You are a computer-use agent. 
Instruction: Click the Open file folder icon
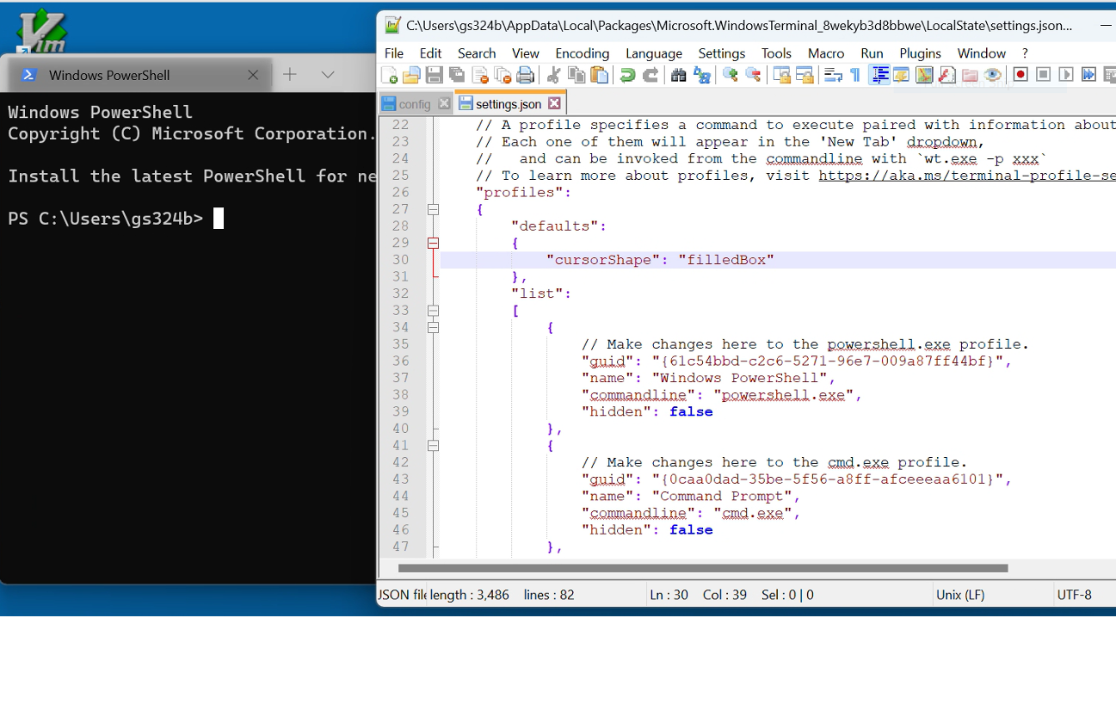411,75
